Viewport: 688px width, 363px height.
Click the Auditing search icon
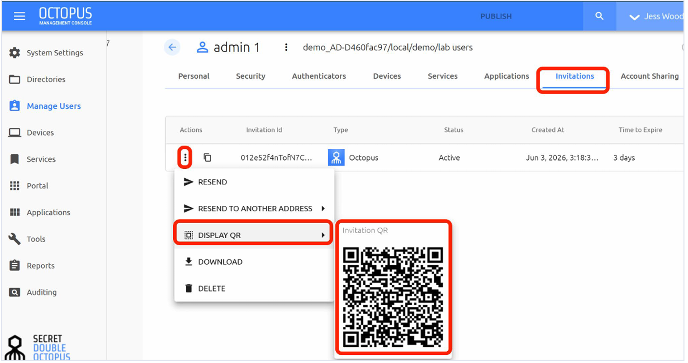tap(14, 292)
